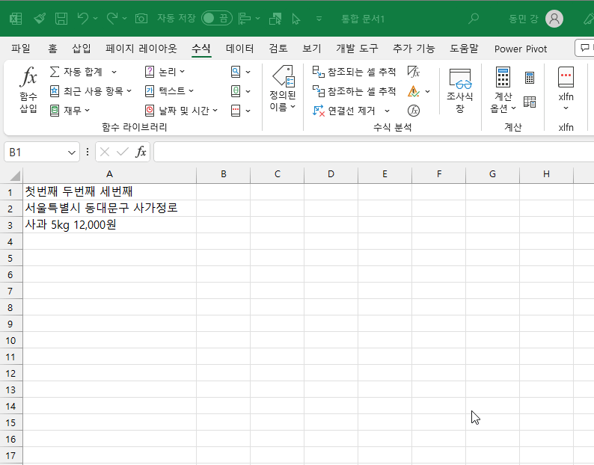Click 연결선 제거 (Remove Arrows)
The height and width of the screenshot is (465, 594).
click(344, 111)
